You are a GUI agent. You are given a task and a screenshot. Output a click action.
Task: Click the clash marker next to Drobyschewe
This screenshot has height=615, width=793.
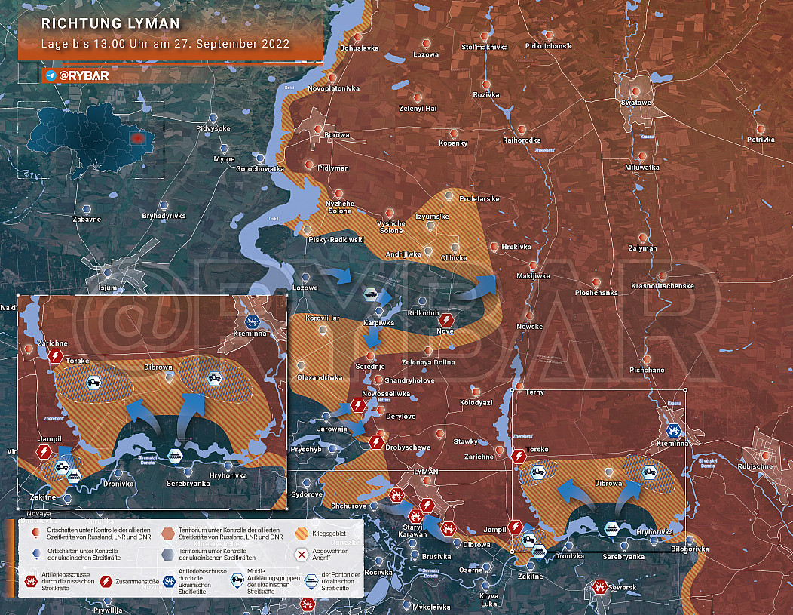click(x=377, y=440)
